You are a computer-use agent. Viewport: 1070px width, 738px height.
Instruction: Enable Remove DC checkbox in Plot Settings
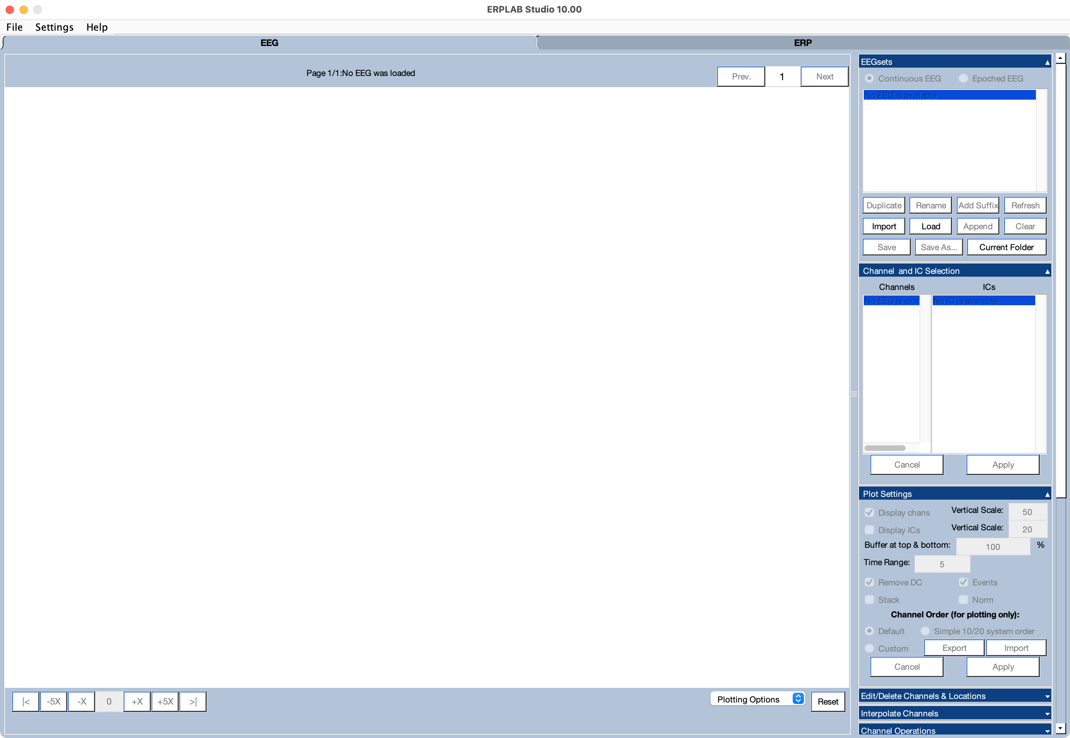pyautogui.click(x=869, y=583)
